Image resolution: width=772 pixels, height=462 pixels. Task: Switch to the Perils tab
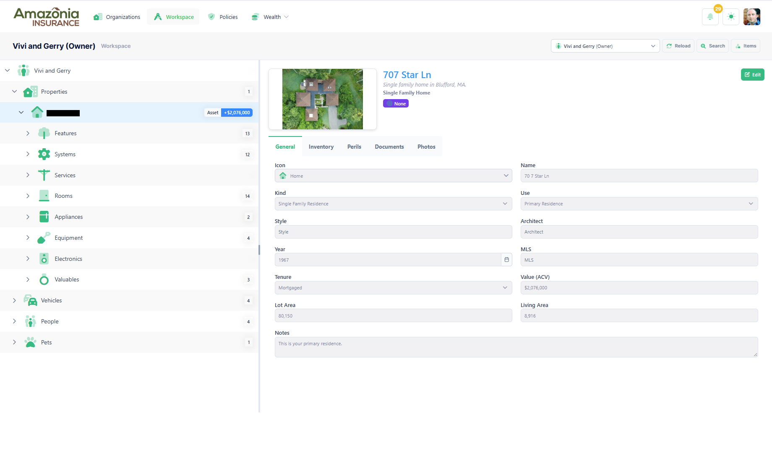click(354, 147)
